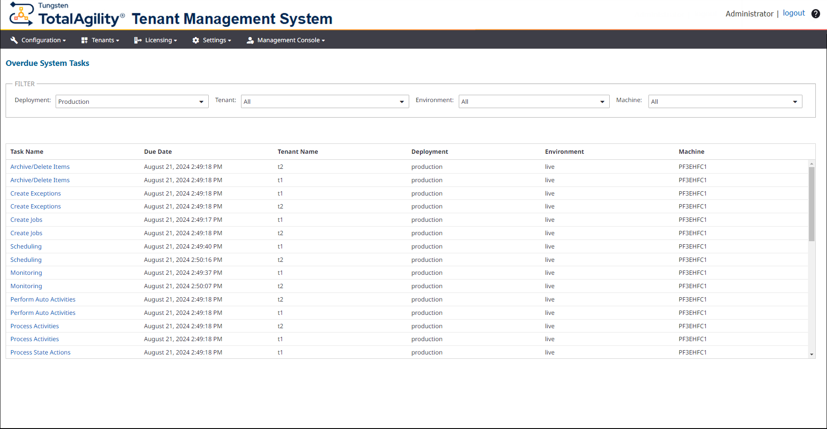Select the Monitoring task for t2
Image resolution: width=827 pixels, height=429 pixels.
pyautogui.click(x=26, y=286)
